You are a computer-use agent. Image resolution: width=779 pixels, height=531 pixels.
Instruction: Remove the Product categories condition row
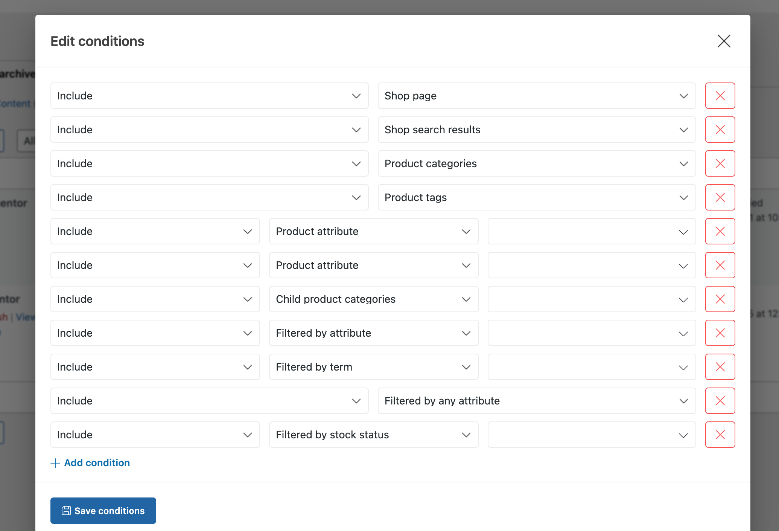click(x=720, y=163)
